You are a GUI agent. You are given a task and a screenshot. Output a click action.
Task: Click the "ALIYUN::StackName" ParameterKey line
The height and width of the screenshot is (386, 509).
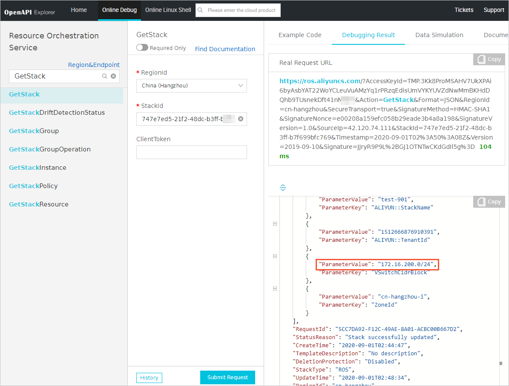376,207
